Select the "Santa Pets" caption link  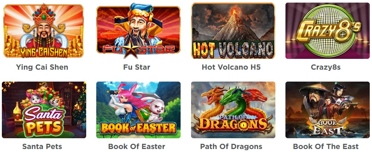[x=42, y=146]
